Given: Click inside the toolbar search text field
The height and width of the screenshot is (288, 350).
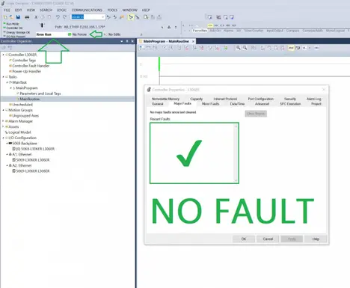Looking at the screenshot, I should click(x=86, y=17).
